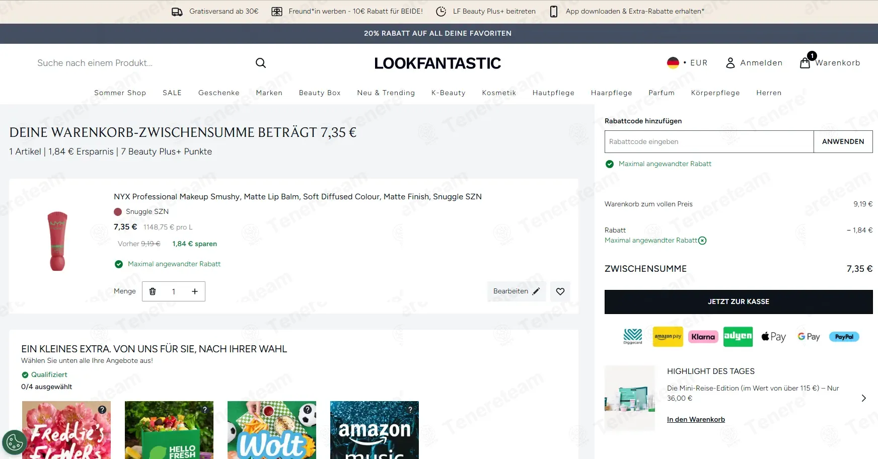878x459 pixels.
Task: Click the app download phone icon
Action: [x=553, y=12]
